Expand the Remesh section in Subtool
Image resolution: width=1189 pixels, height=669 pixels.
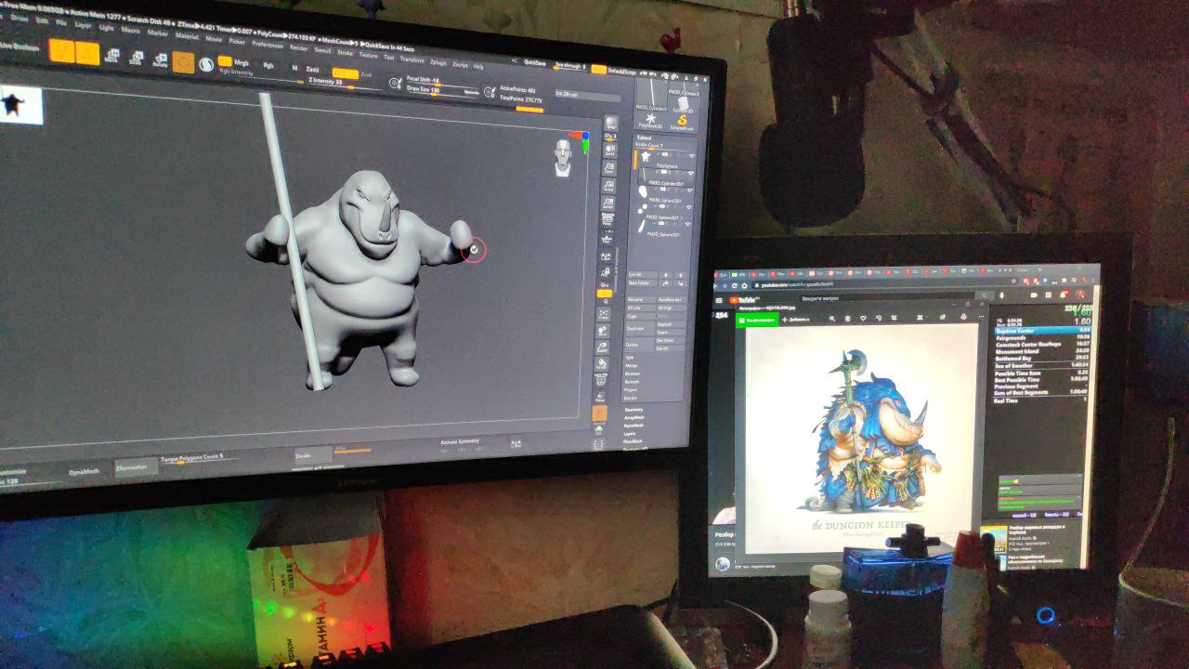(x=634, y=381)
